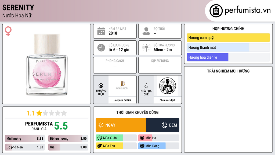275x155 pixels.
Task: Click the Thời gian khuyên dùng heading
Action: [x=137, y=112]
